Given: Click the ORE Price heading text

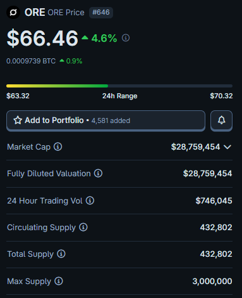Looking at the screenshot, I should click(x=66, y=13).
